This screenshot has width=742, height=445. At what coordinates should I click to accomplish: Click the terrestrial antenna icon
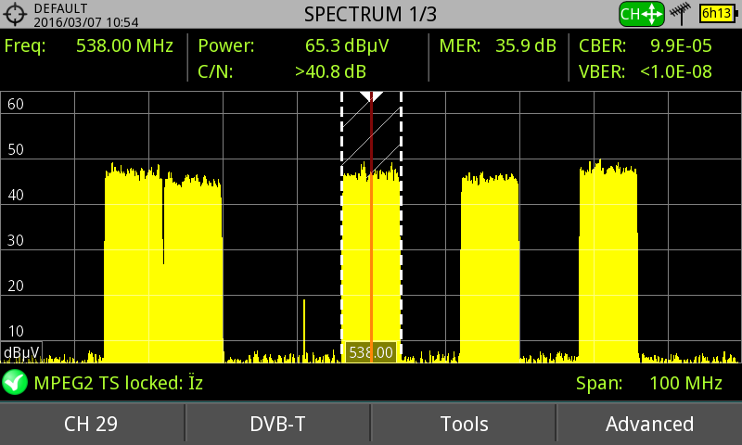click(x=681, y=14)
